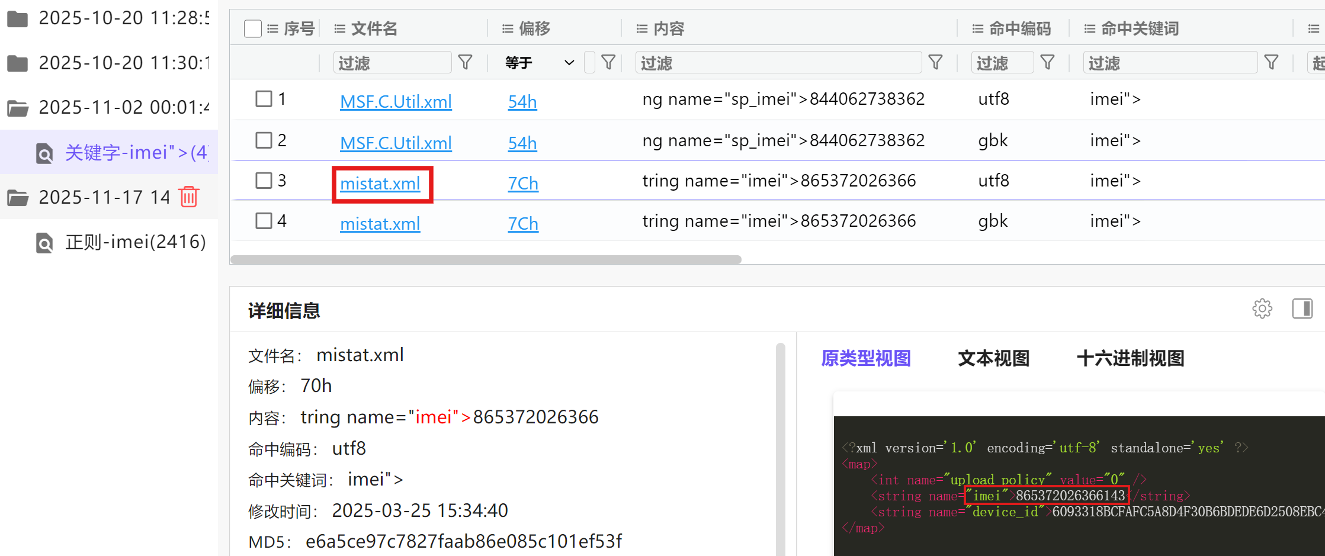Tick checkbox for row 3 mistat.xml

(x=264, y=181)
